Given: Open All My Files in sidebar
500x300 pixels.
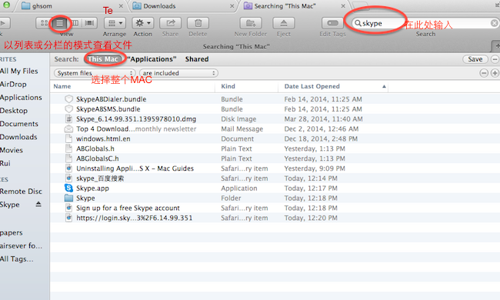Looking at the screenshot, I should pos(19,71).
